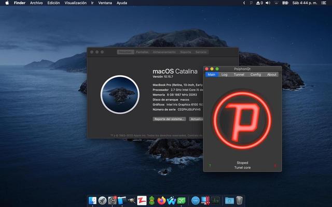Open Activity Monitor graph icon in dock
This screenshot has width=332, height=207.
click(x=215, y=200)
